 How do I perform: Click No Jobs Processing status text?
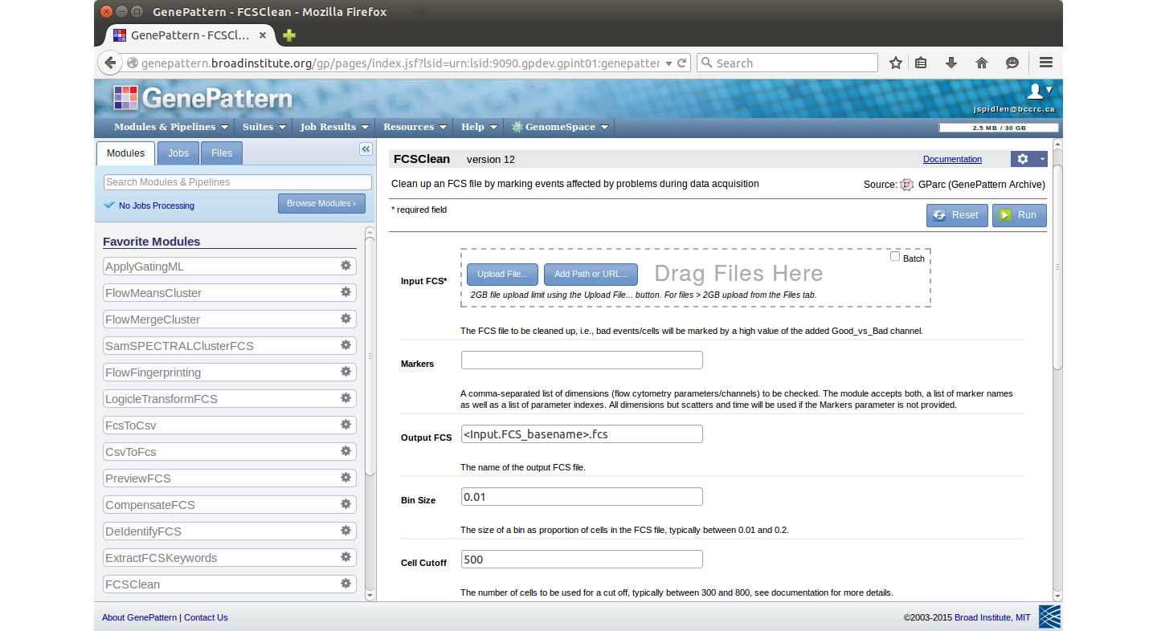[x=157, y=206]
